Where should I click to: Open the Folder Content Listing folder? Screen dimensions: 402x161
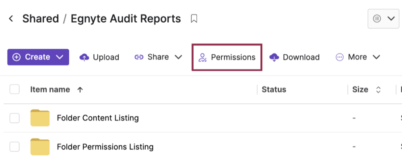click(98, 118)
